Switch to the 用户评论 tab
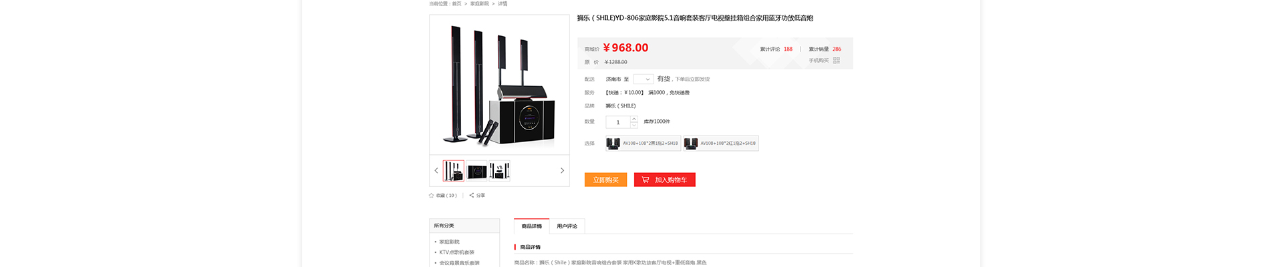This screenshot has height=267, width=1283. point(567,226)
